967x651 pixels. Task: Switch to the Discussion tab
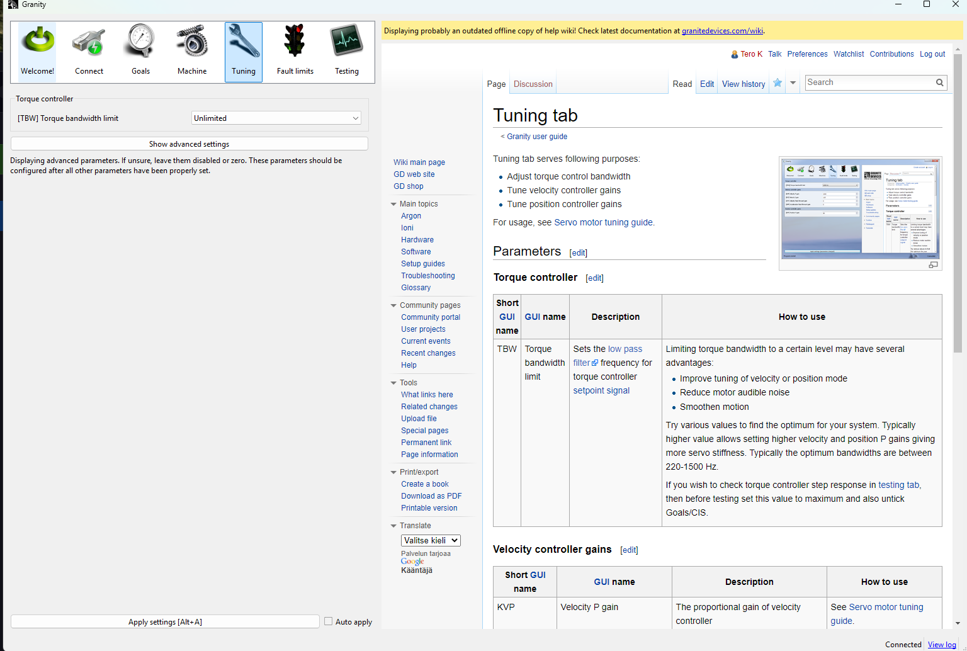point(533,84)
